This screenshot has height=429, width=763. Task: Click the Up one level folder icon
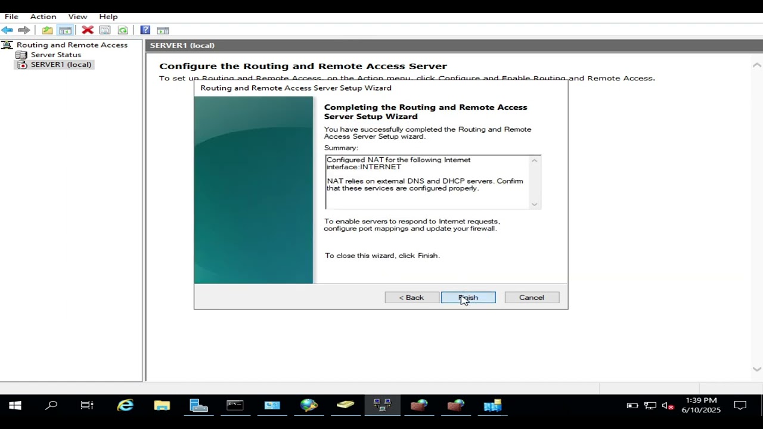click(47, 30)
